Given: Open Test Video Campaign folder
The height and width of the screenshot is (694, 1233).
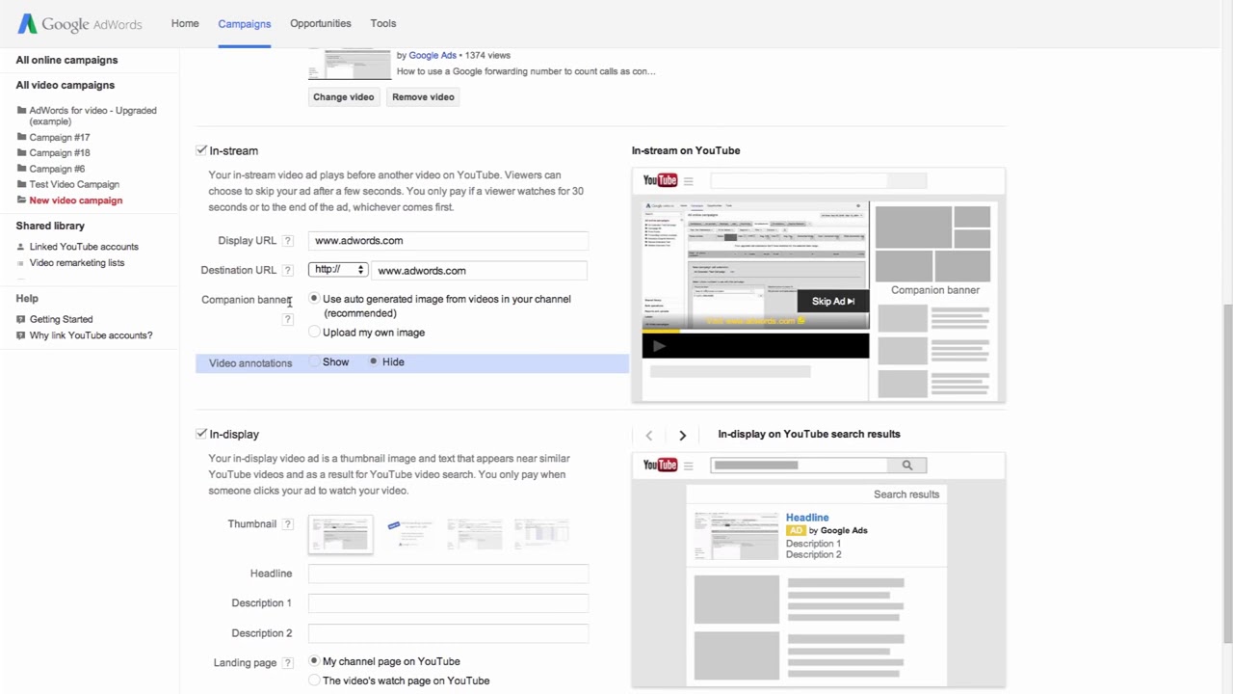Looking at the screenshot, I should 74,184.
